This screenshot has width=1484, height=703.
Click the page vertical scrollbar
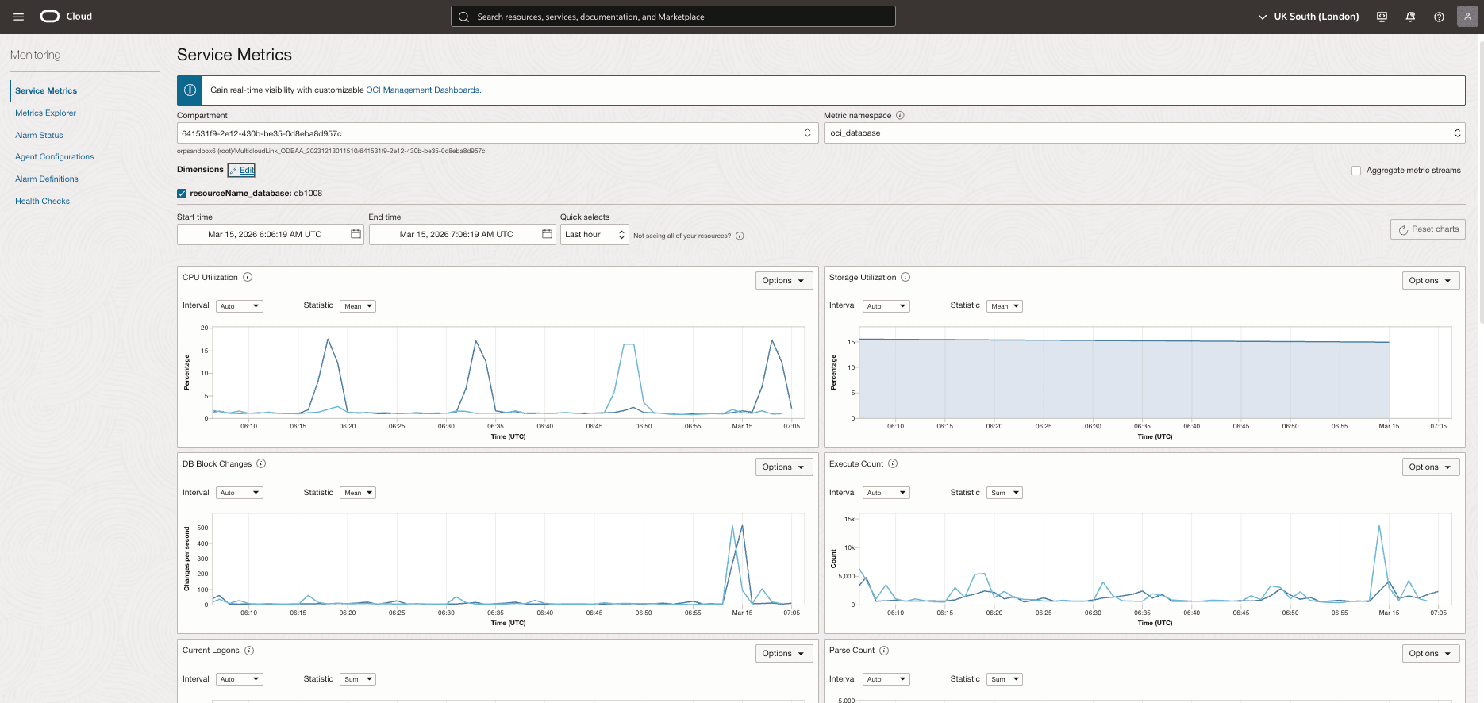pyautogui.click(x=1481, y=182)
